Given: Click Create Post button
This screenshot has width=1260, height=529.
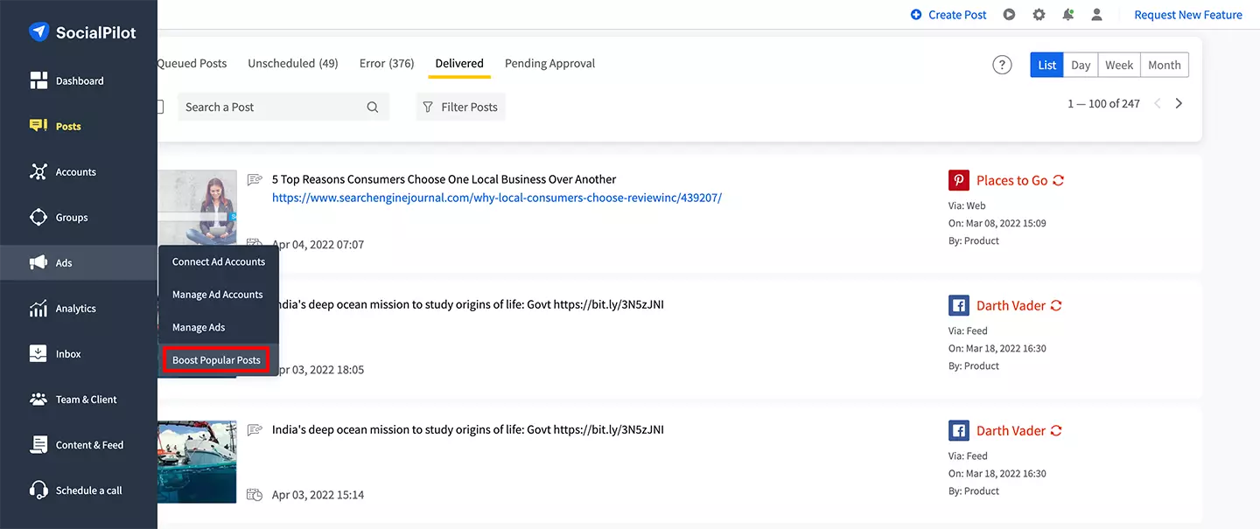Looking at the screenshot, I should point(948,15).
